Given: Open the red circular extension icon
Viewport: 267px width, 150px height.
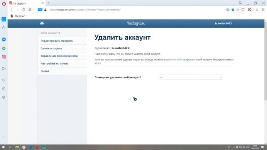Looking at the screenshot, I should click(x=249, y=10).
